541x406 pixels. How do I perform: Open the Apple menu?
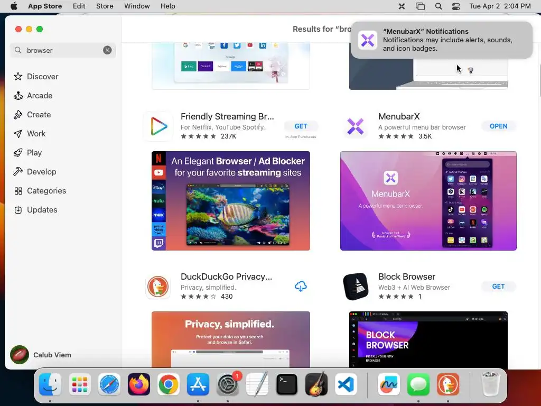pyautogui.click(x=14, y=6)
